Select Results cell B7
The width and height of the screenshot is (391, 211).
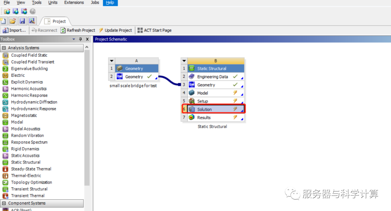click(216, 118)
